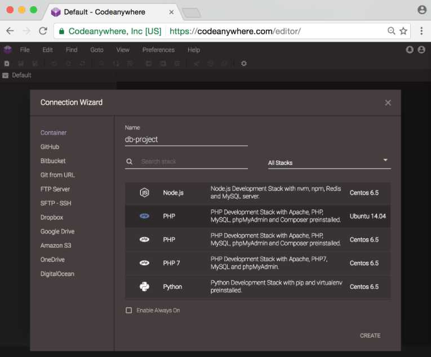Click the Node.js stack icon

coord(144,193)
